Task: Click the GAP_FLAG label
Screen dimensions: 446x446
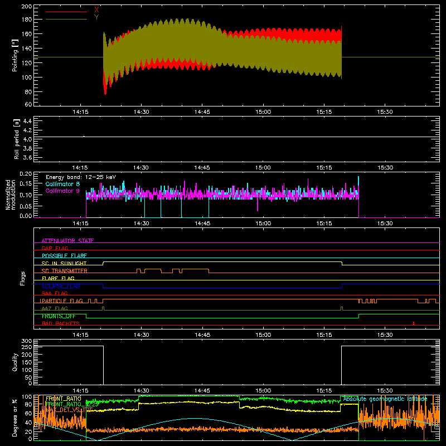Action: 55,248
